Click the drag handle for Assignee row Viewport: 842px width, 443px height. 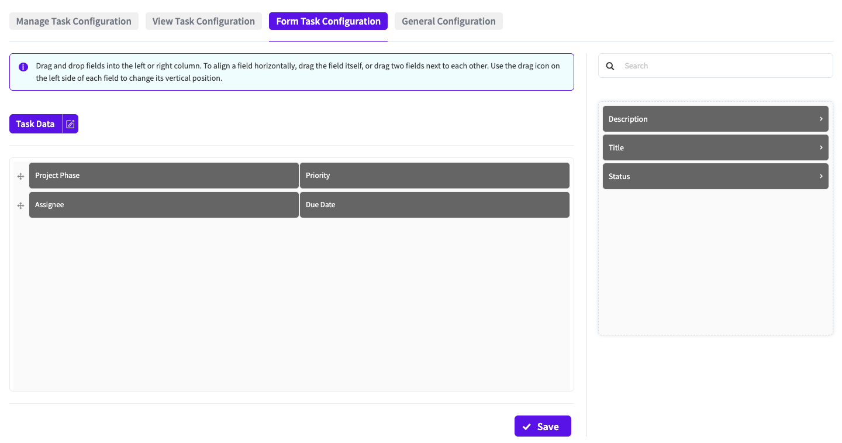pos(20,205)
